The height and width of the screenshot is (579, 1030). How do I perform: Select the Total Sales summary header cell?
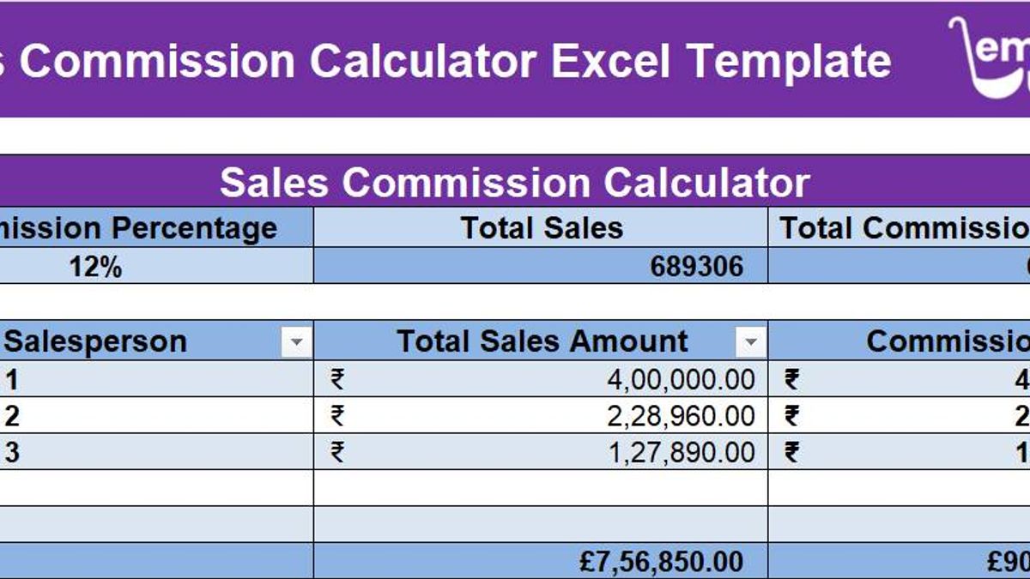tap(541, 228)
